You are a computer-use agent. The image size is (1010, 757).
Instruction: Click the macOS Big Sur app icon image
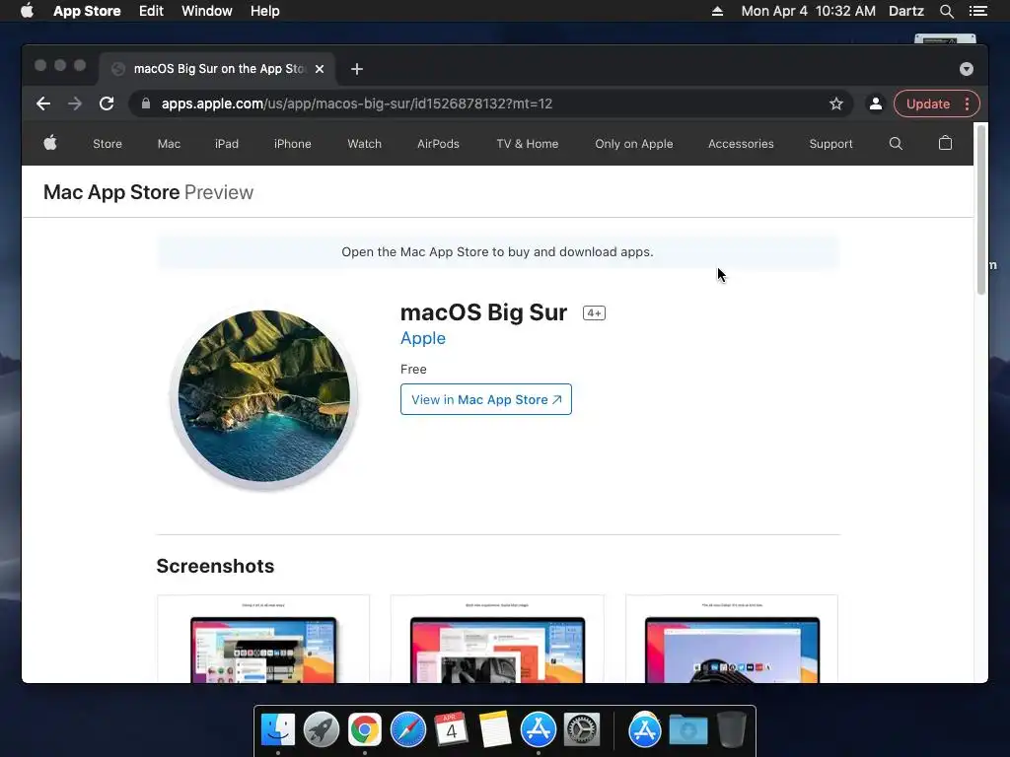263,398
